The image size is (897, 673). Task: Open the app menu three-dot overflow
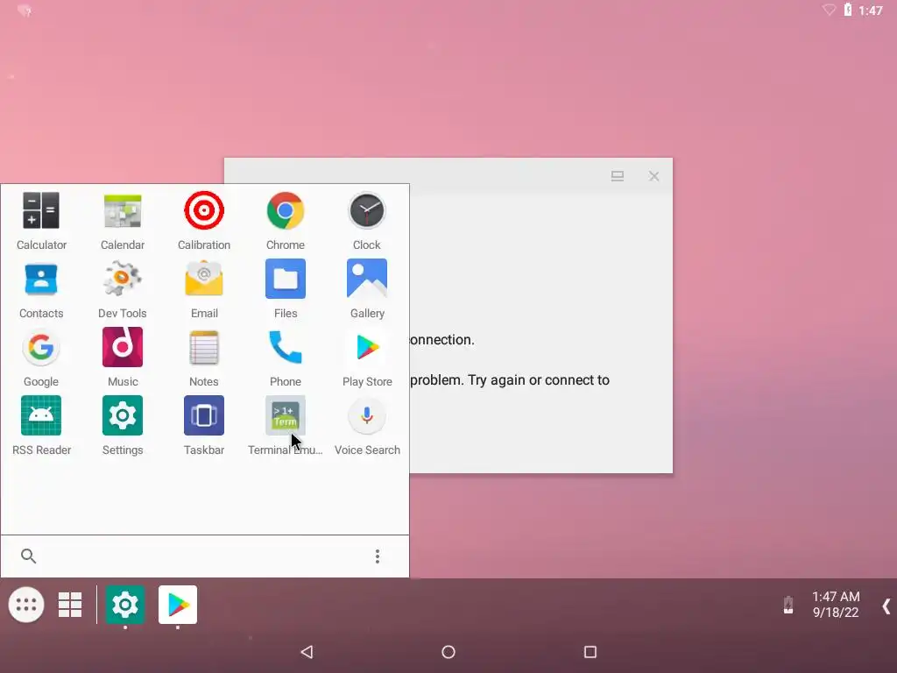377,556
